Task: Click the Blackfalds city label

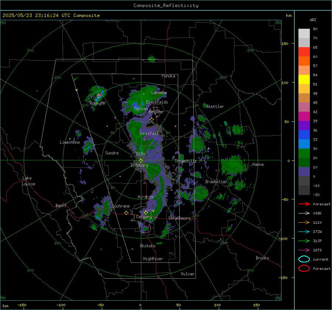Action: [x=157, y=102]
